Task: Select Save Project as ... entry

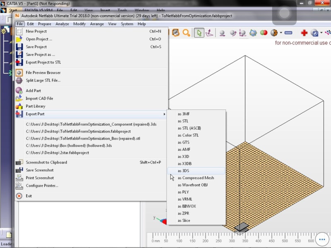Action: tap(91, 55)
